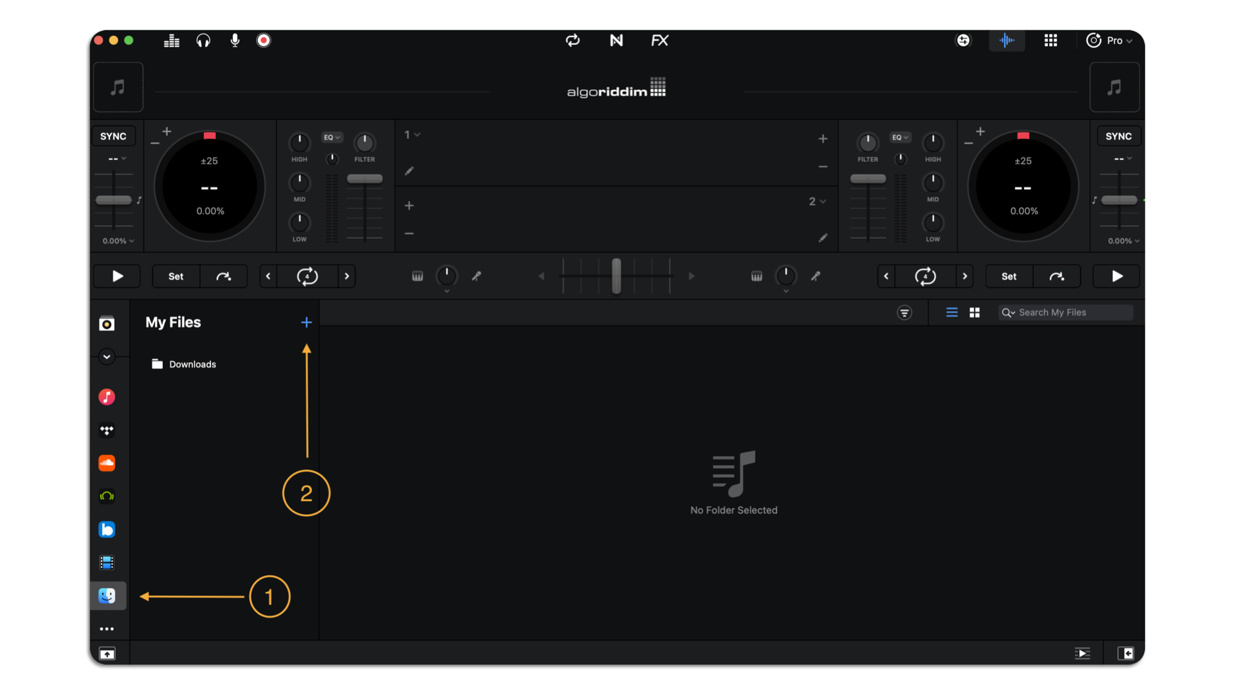Screen dimensions: 1235x694
Task: Drag the crossfader slider to center
Action: point(617,276)
